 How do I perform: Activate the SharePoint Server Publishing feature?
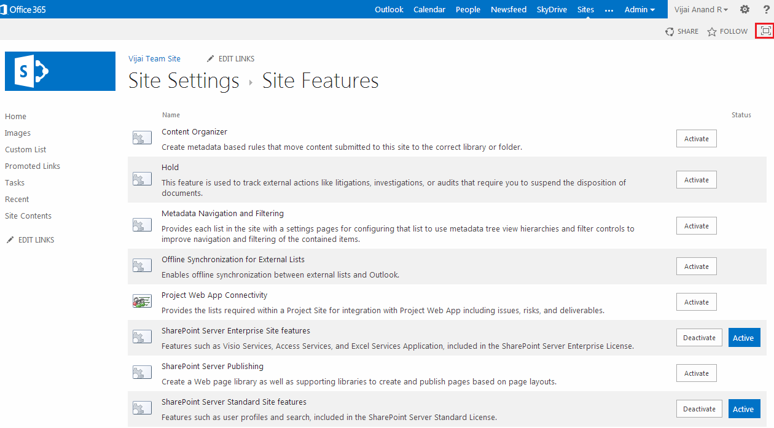[696, 373]
